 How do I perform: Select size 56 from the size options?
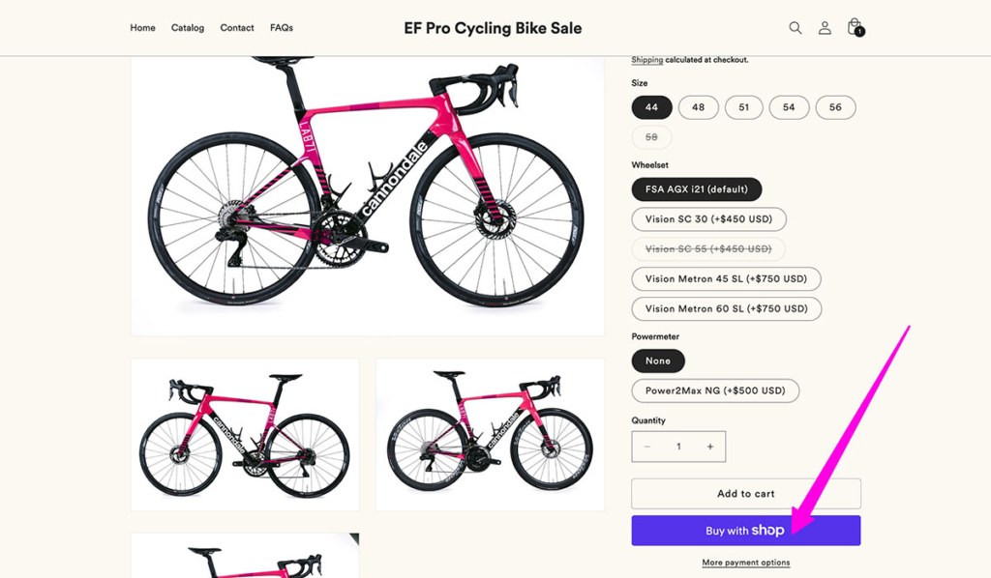click(x=835, y=107)
